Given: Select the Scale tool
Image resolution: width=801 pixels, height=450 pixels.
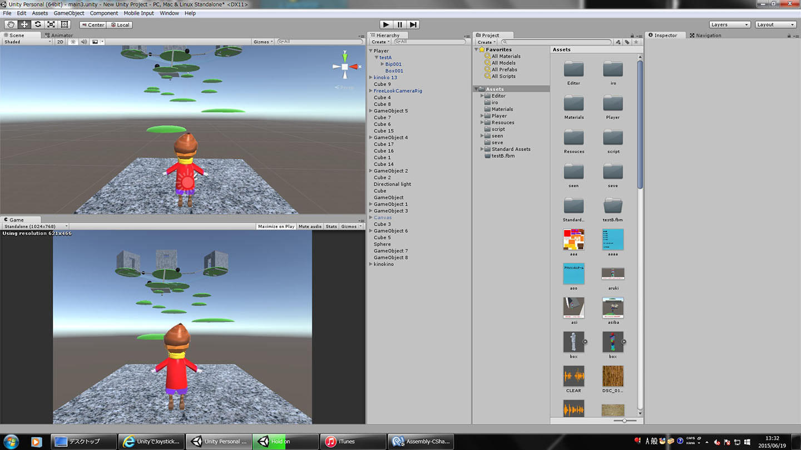Looking at the screenshot, I should (51, 24).
